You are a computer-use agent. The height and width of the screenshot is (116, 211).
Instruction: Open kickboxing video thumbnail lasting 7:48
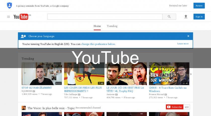tap(84, 74)
